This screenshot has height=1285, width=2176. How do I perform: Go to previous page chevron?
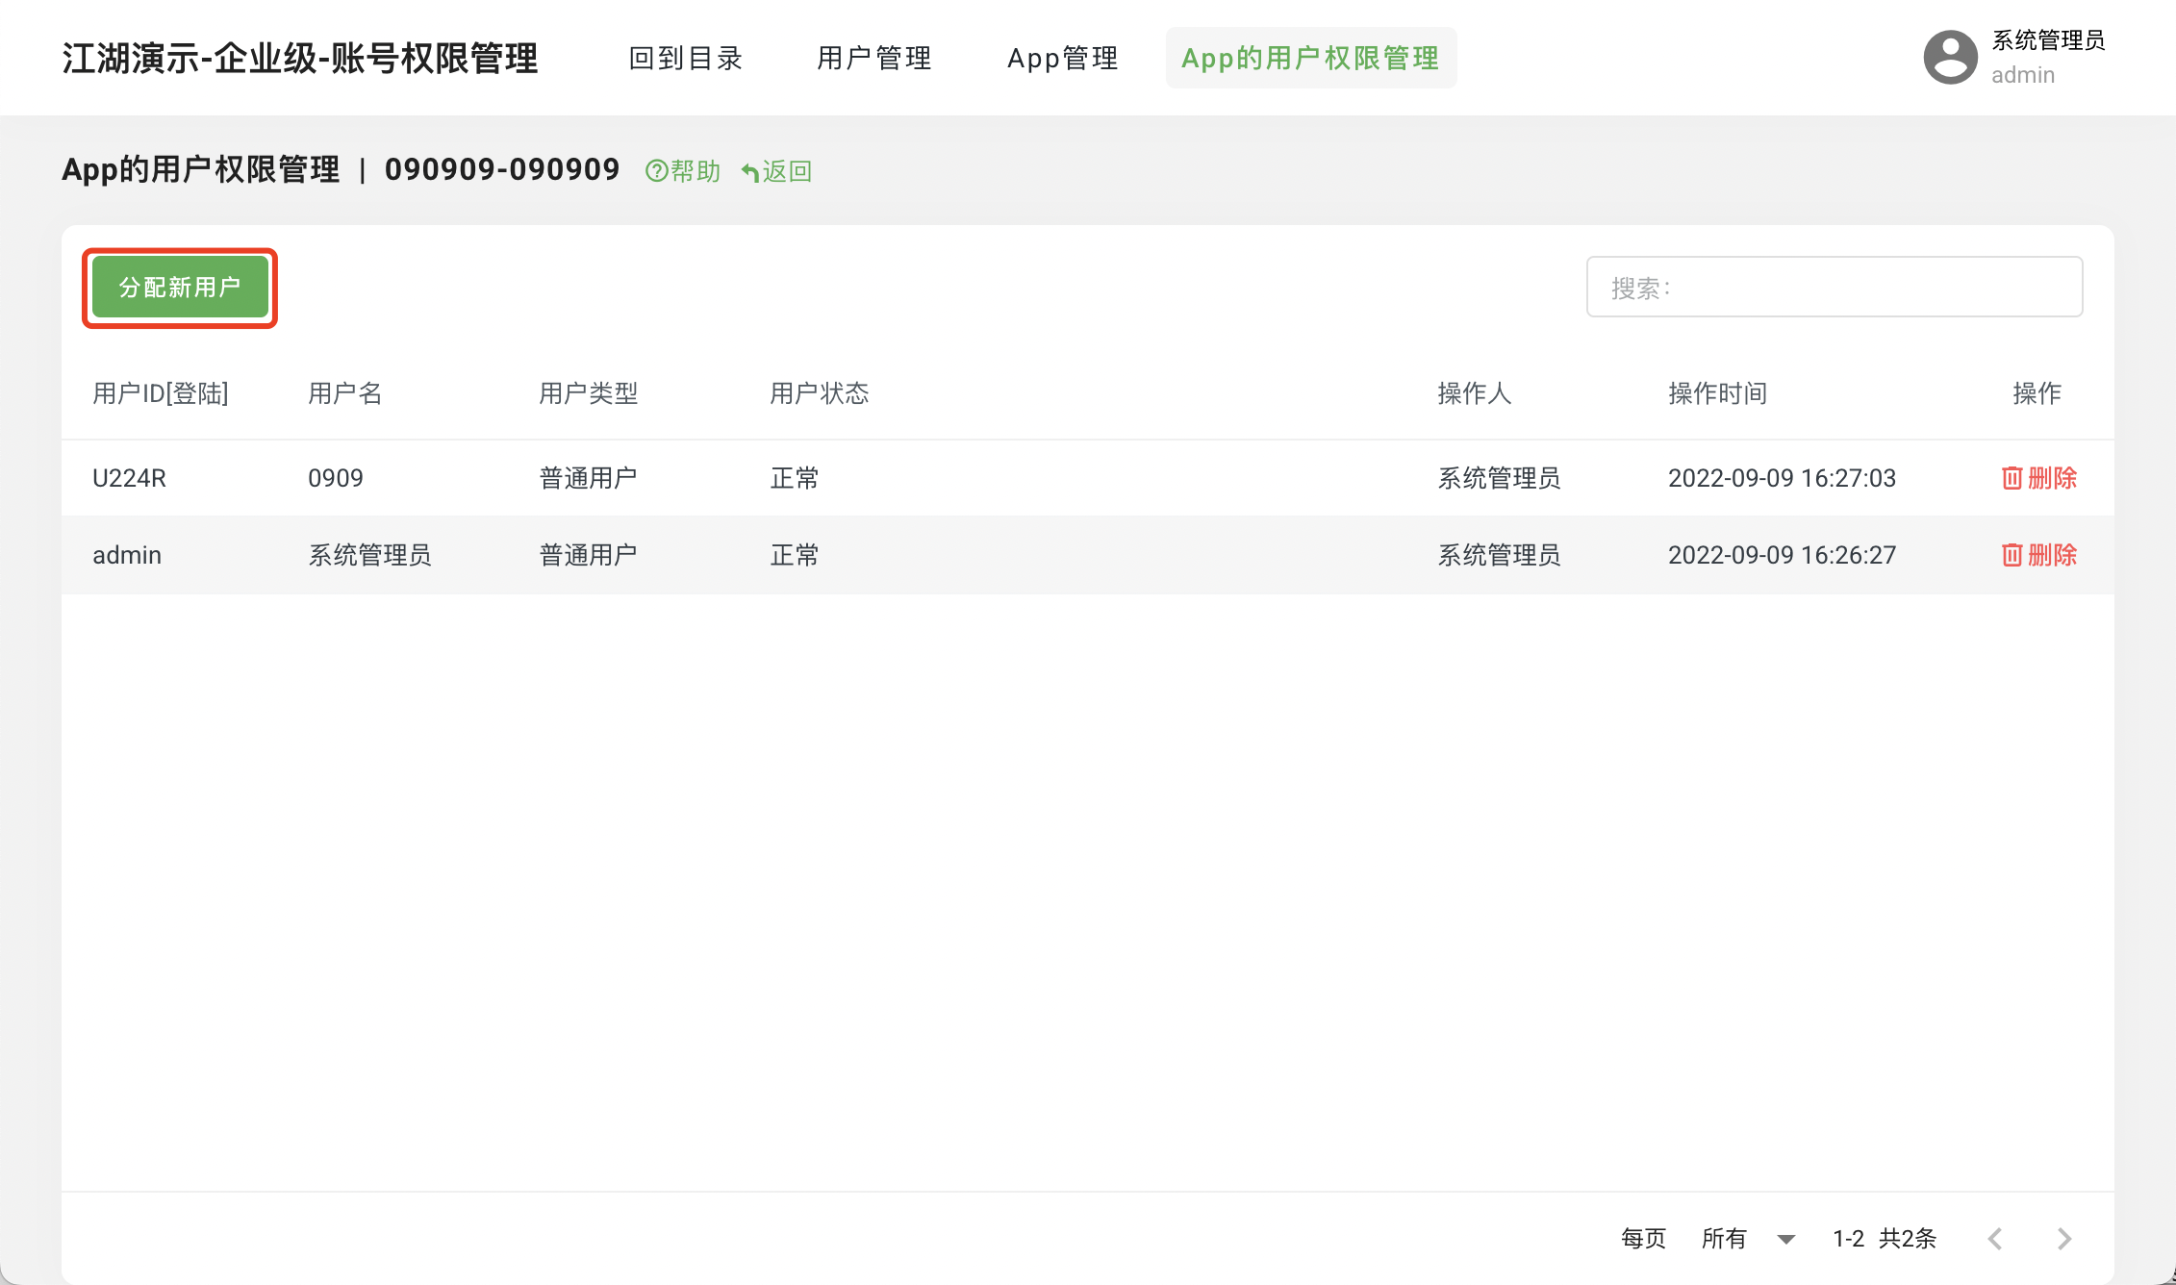point(1995,1239)
